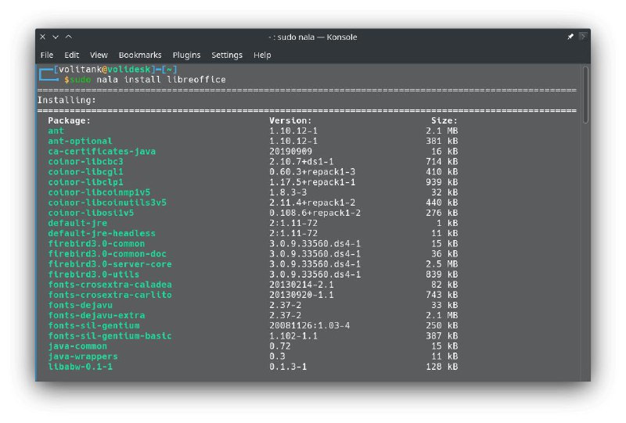Maximize Konsole using up chevron icon
The height and width of the screenshot is (423, 626).
point(69,37)
